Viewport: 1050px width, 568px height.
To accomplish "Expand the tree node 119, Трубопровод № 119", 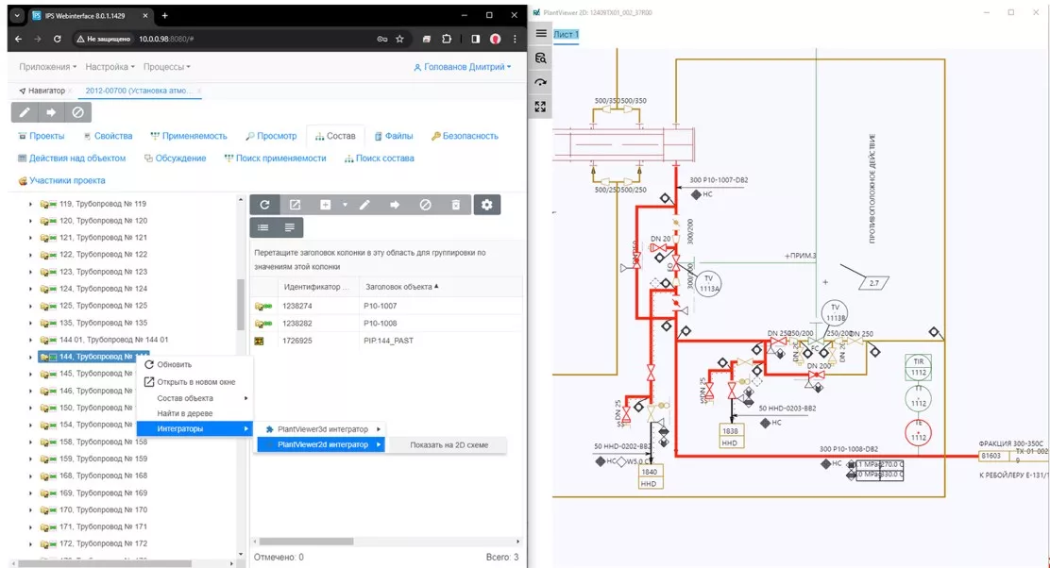I will click(x=30, y=204).
